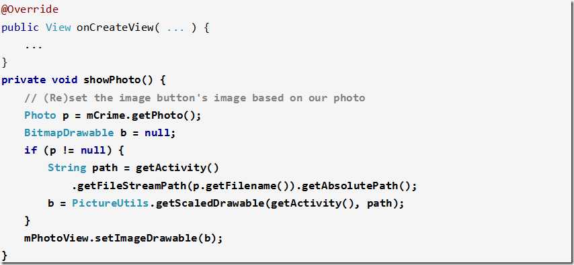This screenshot has height=265, width=574.
Task: Click the private keyword before void
Action: (24, 80)
